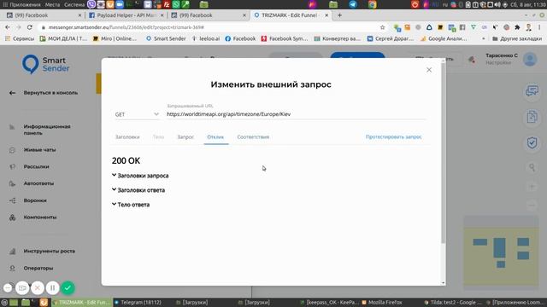
Task: Open the Соответствия tab
Action: click(253, 137)
